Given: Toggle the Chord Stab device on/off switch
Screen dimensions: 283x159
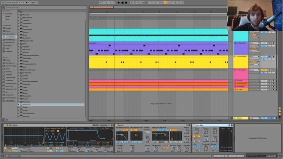Looking at the screenshot, I should point(5,125).
